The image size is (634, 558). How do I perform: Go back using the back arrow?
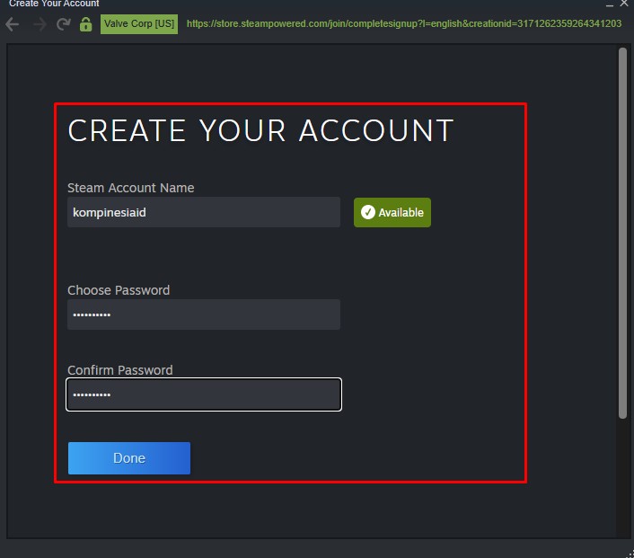pyautogui.click(x=13, y=24)
